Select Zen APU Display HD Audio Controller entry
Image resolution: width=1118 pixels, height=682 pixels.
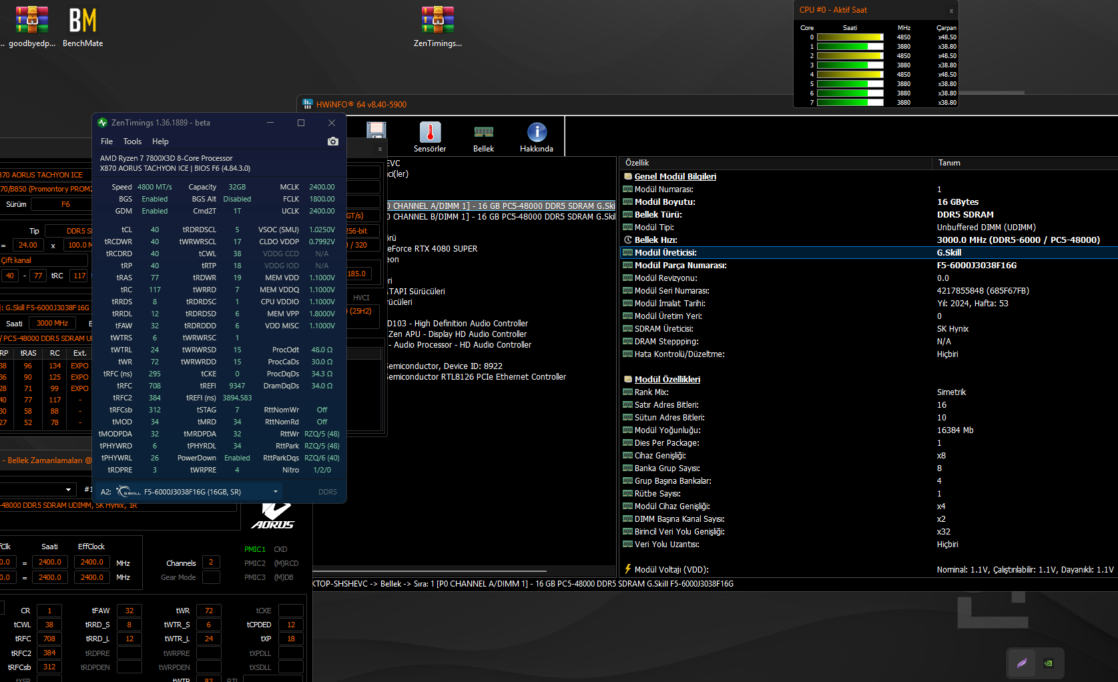click(458, 334)
